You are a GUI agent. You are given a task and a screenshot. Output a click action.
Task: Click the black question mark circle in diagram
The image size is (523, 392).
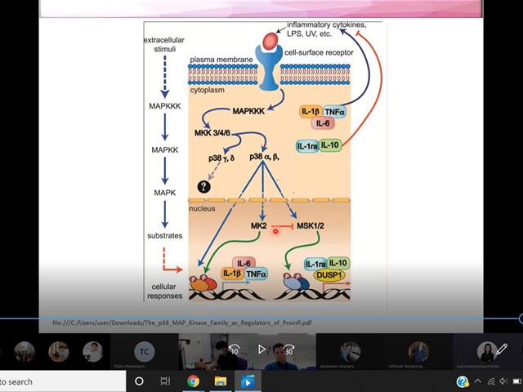tap(203, 187)
